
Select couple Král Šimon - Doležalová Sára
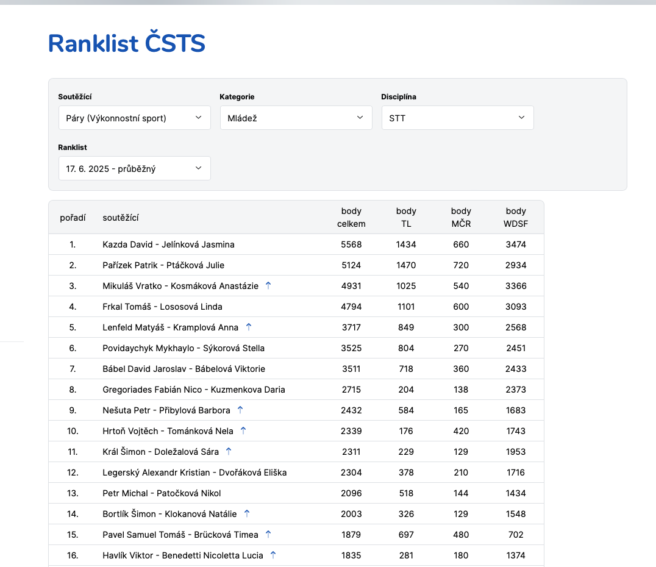161,452
